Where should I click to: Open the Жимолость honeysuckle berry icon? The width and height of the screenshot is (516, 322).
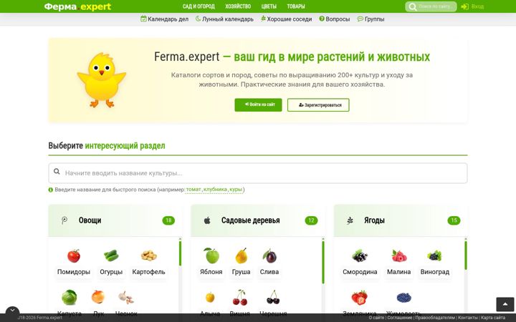(403, 298)
